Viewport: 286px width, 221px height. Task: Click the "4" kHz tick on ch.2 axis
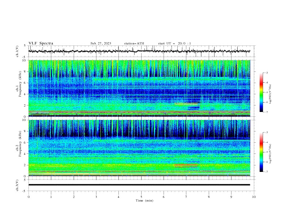(25, 154)
